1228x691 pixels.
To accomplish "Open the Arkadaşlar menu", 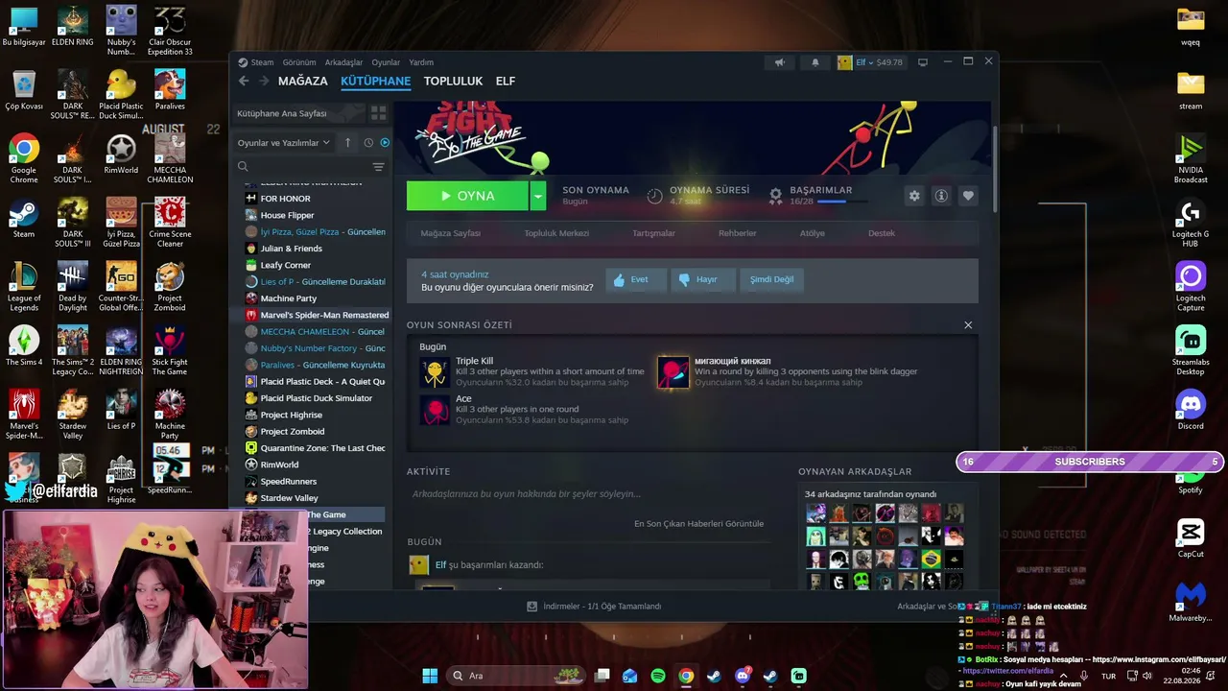I will pyautogui.click(x=343, y=62).
